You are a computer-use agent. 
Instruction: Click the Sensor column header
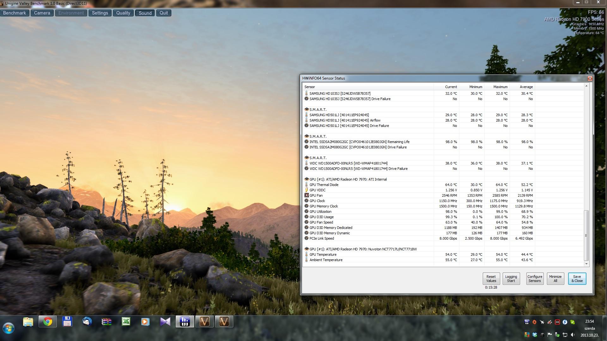(368, 87)
